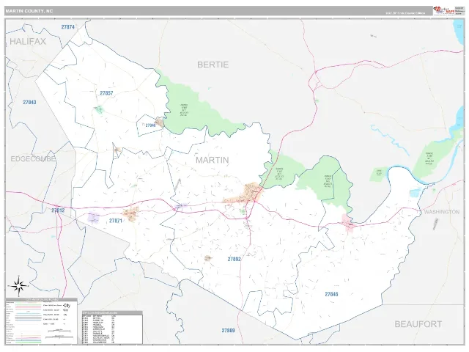This screenshot has height=352, width=469.
Task: Click ZIP code label 27857
Action: point(106,93)
